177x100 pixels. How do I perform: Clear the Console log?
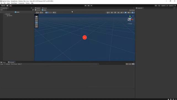(2, 64)
